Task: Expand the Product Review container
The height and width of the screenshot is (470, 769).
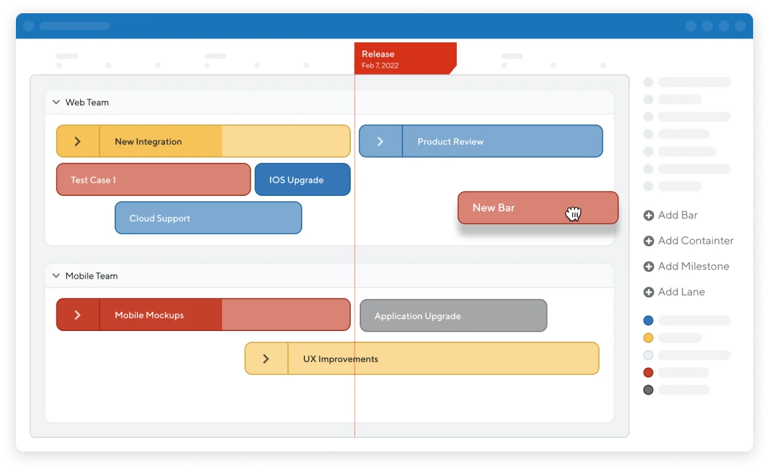Action: point(380,142)
